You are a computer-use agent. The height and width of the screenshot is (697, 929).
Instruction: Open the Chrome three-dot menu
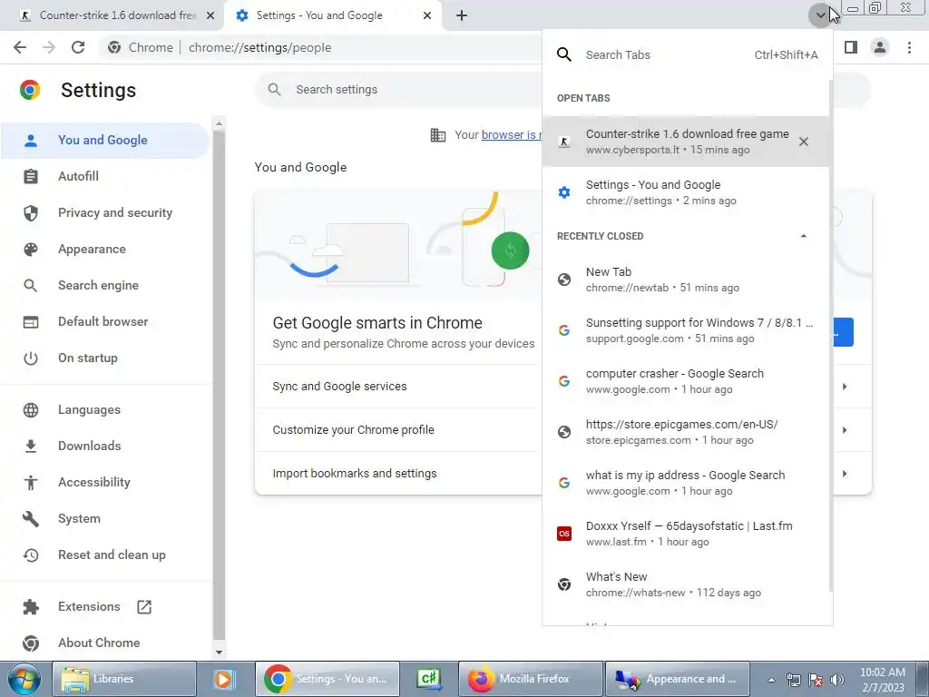pyautogui.click(x=909, y=47)
